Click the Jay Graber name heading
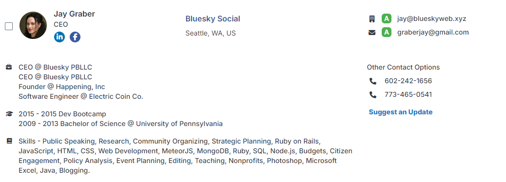 point(74,14)
